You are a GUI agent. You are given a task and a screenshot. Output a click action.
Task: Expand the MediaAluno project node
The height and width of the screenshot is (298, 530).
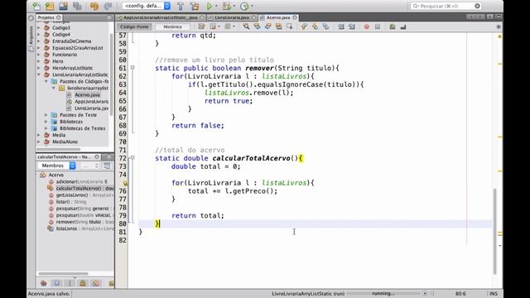pyautogui.click(x=39, y=142)
